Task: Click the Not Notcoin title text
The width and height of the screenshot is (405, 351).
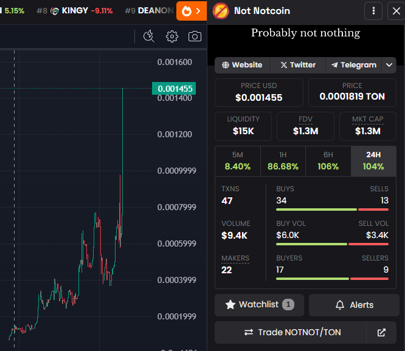Action: (262, 11)
